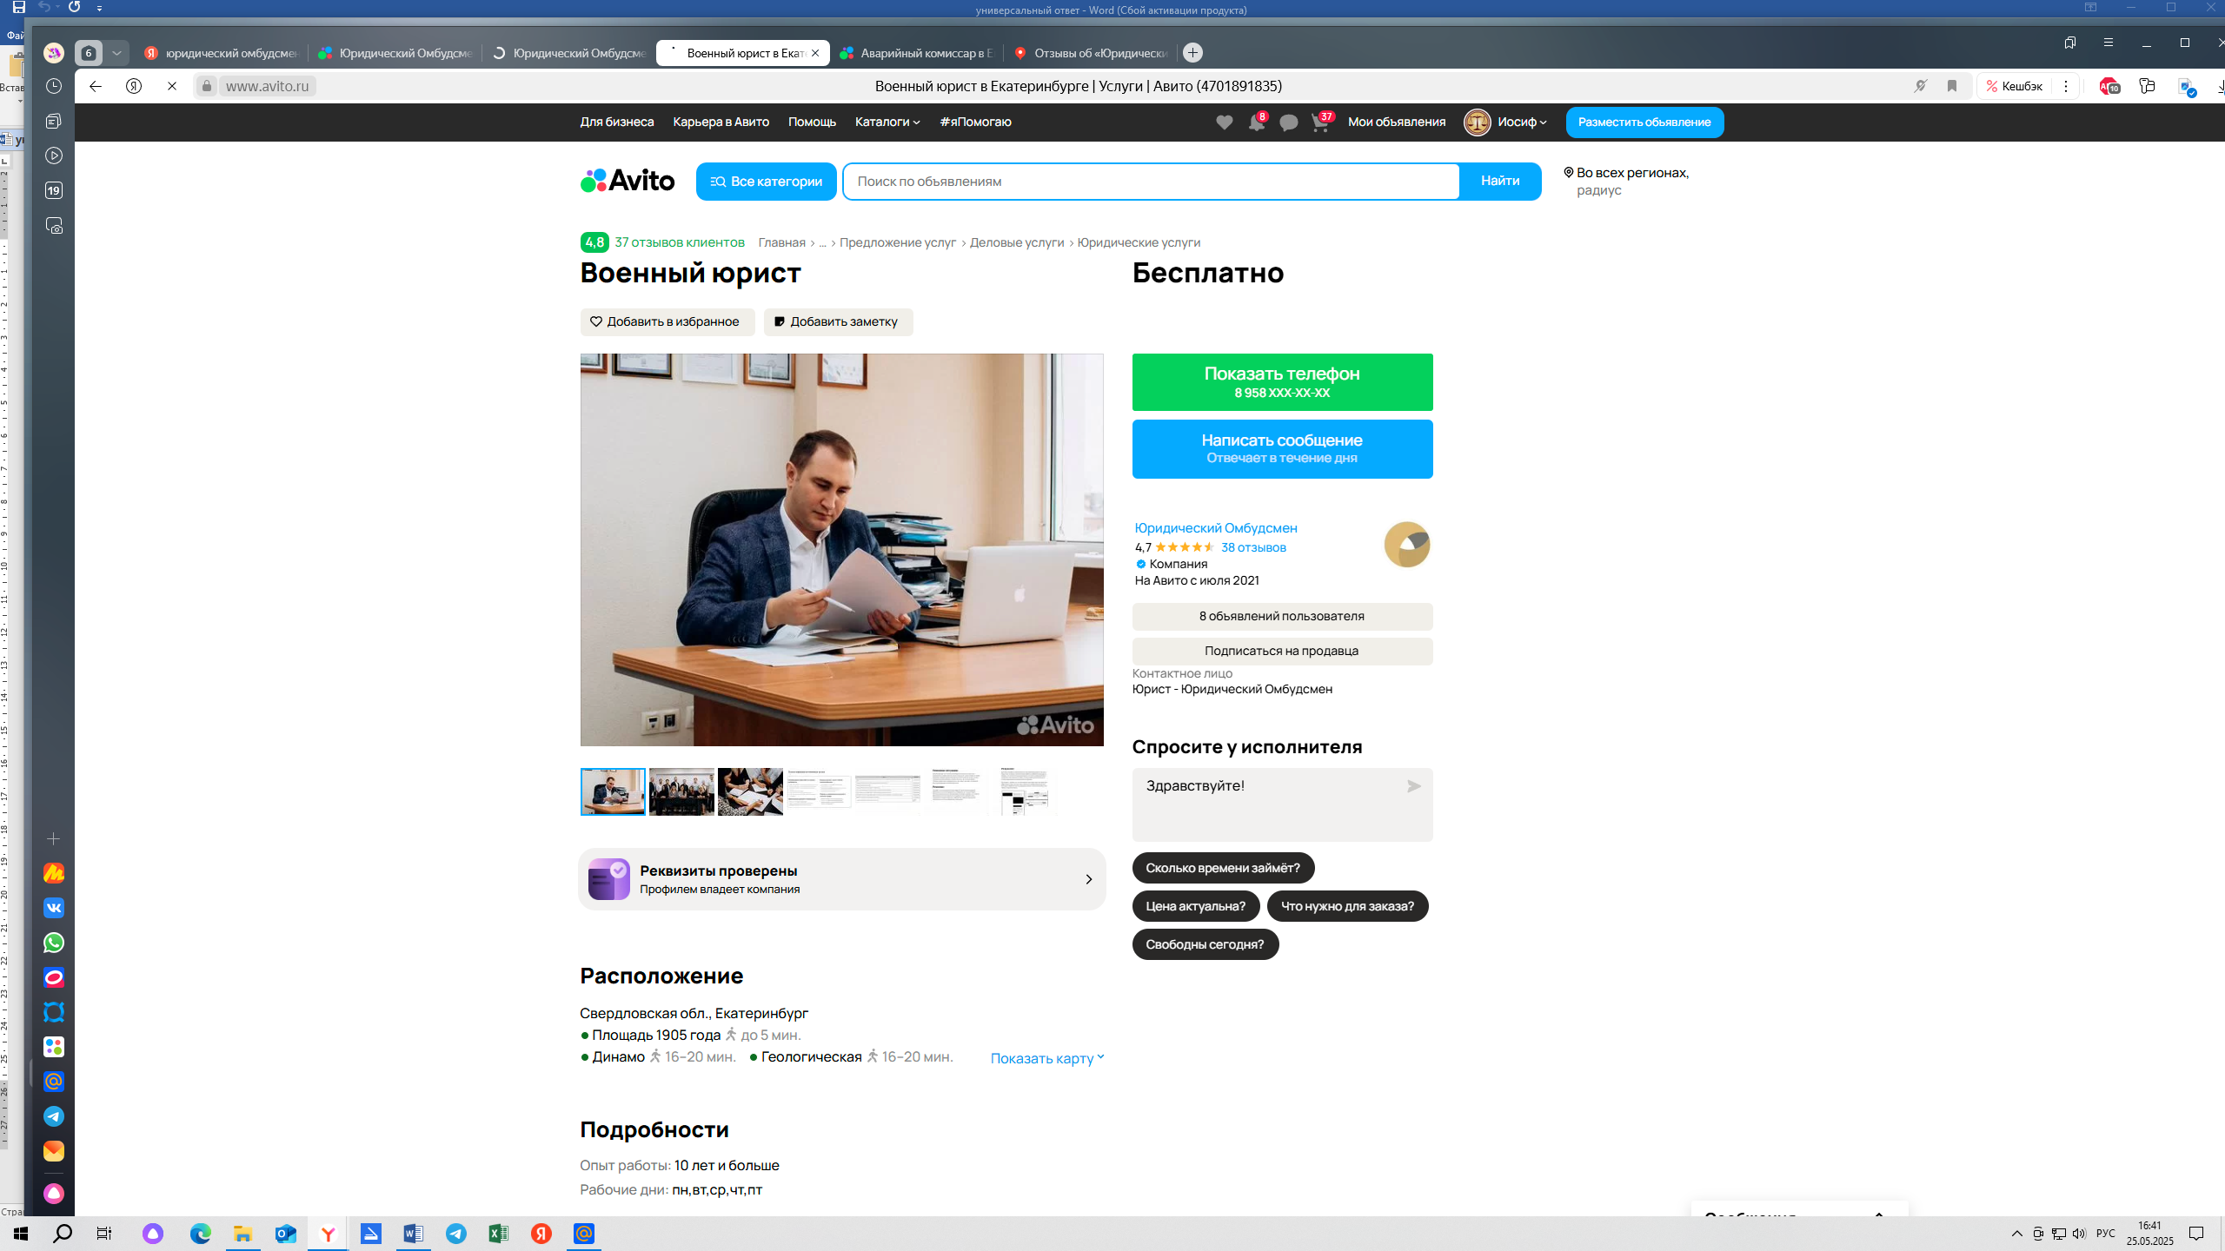This screenshot has height=1251, width=2225.
Task: Open the seller's round avatar
Action: click(x=1407, y=545)
